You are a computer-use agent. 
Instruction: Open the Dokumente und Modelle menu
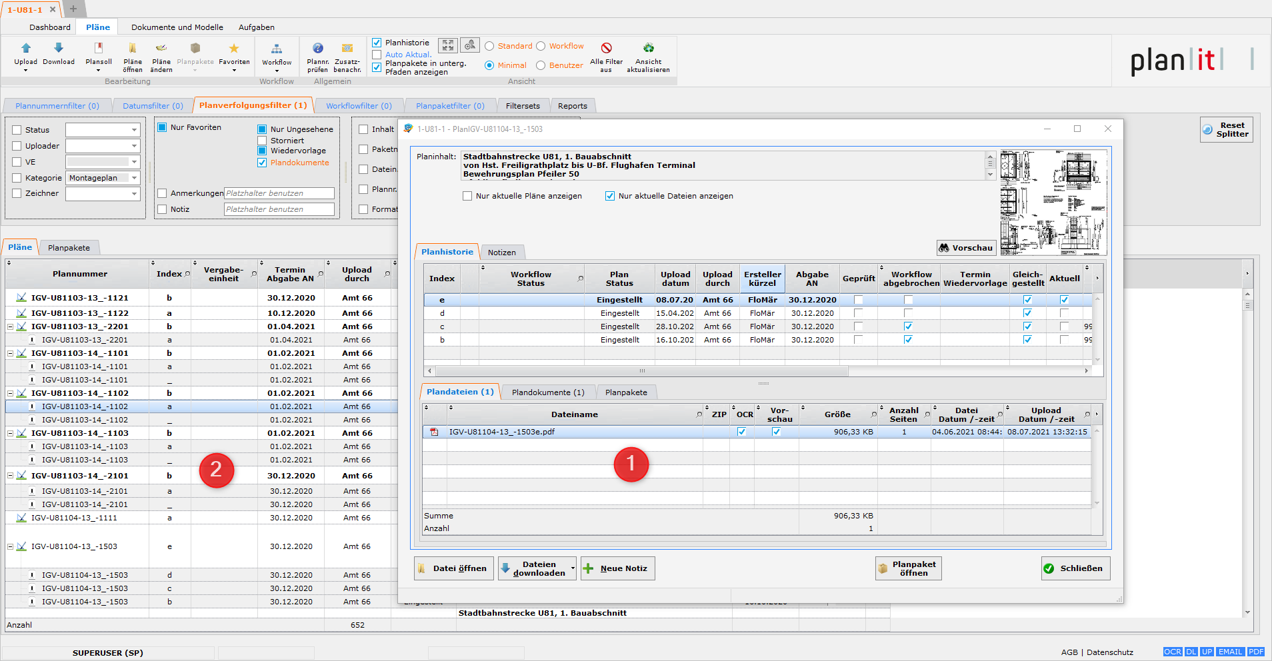point(177,27)
